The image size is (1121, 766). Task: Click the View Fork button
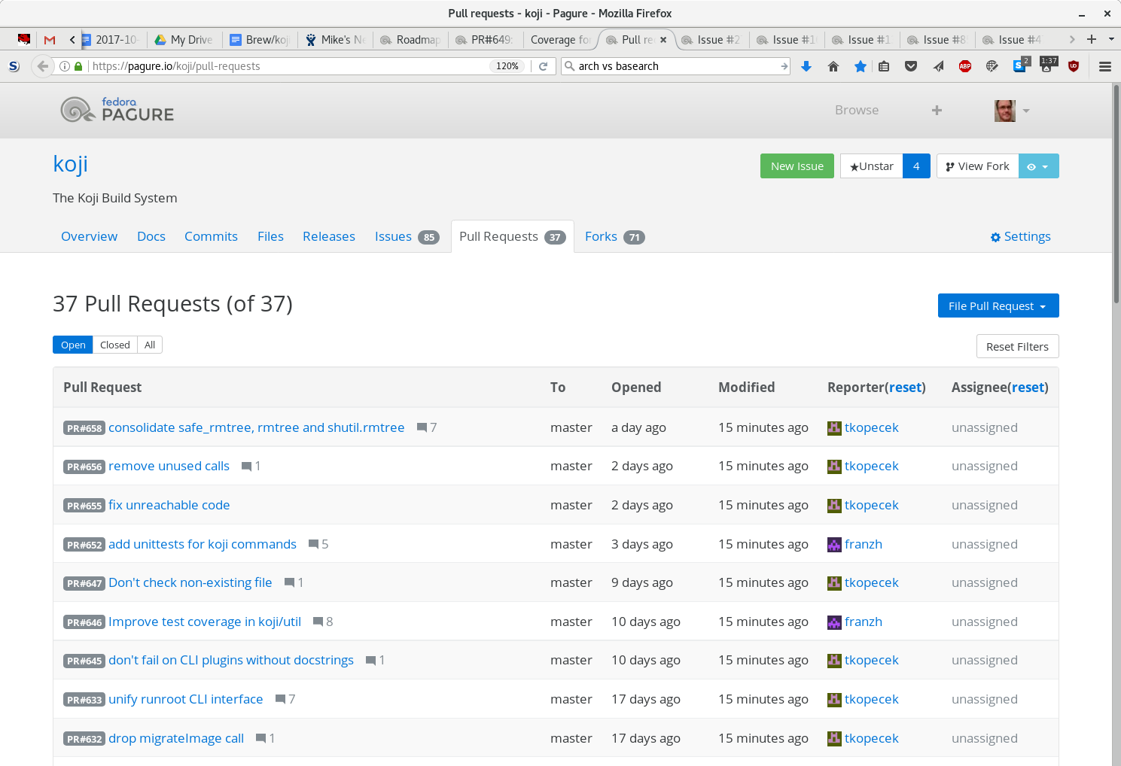[977, 166]
